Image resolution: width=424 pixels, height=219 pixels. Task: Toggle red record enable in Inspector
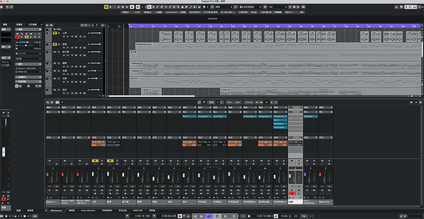(x=17, y=36)
